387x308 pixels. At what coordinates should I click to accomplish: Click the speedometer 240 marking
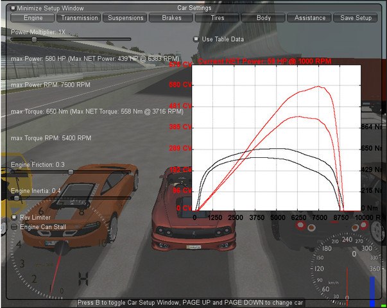[x=347, y=239]
